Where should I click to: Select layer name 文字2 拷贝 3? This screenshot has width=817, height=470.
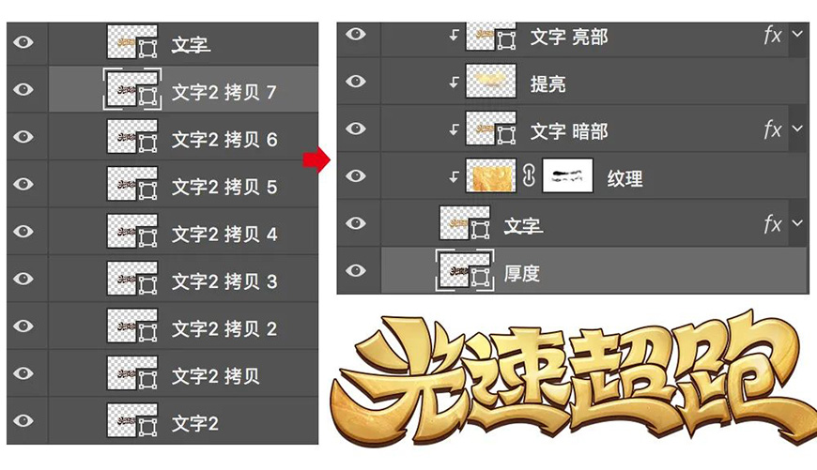pyautogui.click(x=224, y=281)
